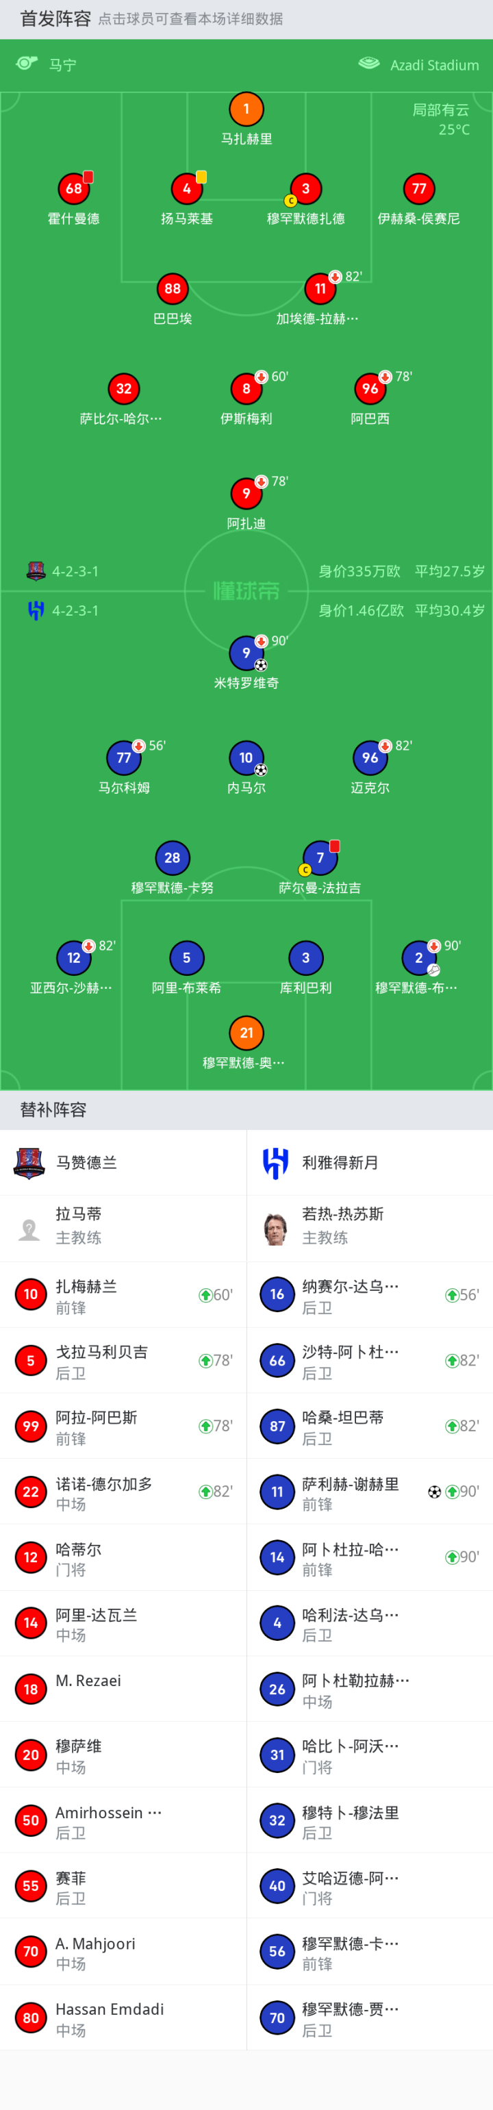Open the 马赞德兰 team crest
This screenshot has width=493, height=2110.
coord(29,1162)
